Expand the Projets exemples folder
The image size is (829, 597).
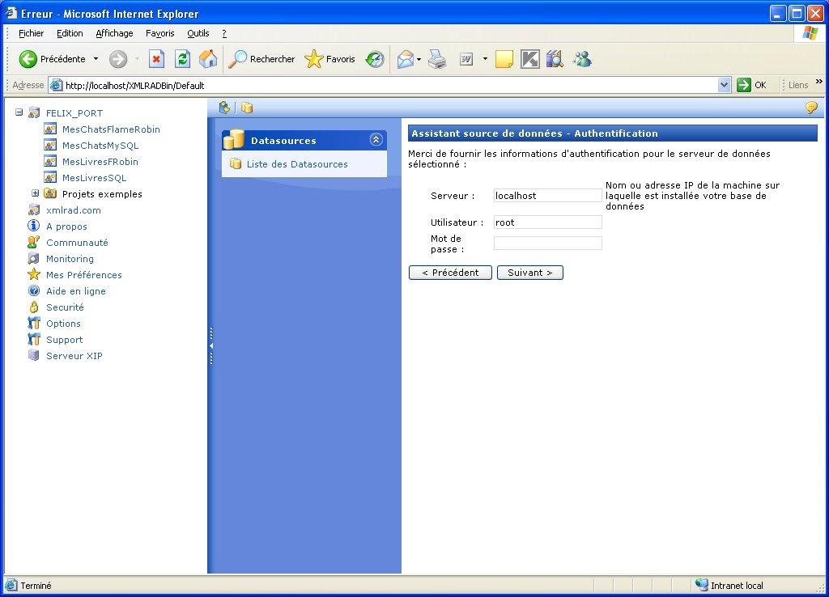coord(36,194)
